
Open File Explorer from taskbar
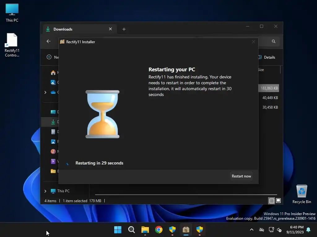145,230
